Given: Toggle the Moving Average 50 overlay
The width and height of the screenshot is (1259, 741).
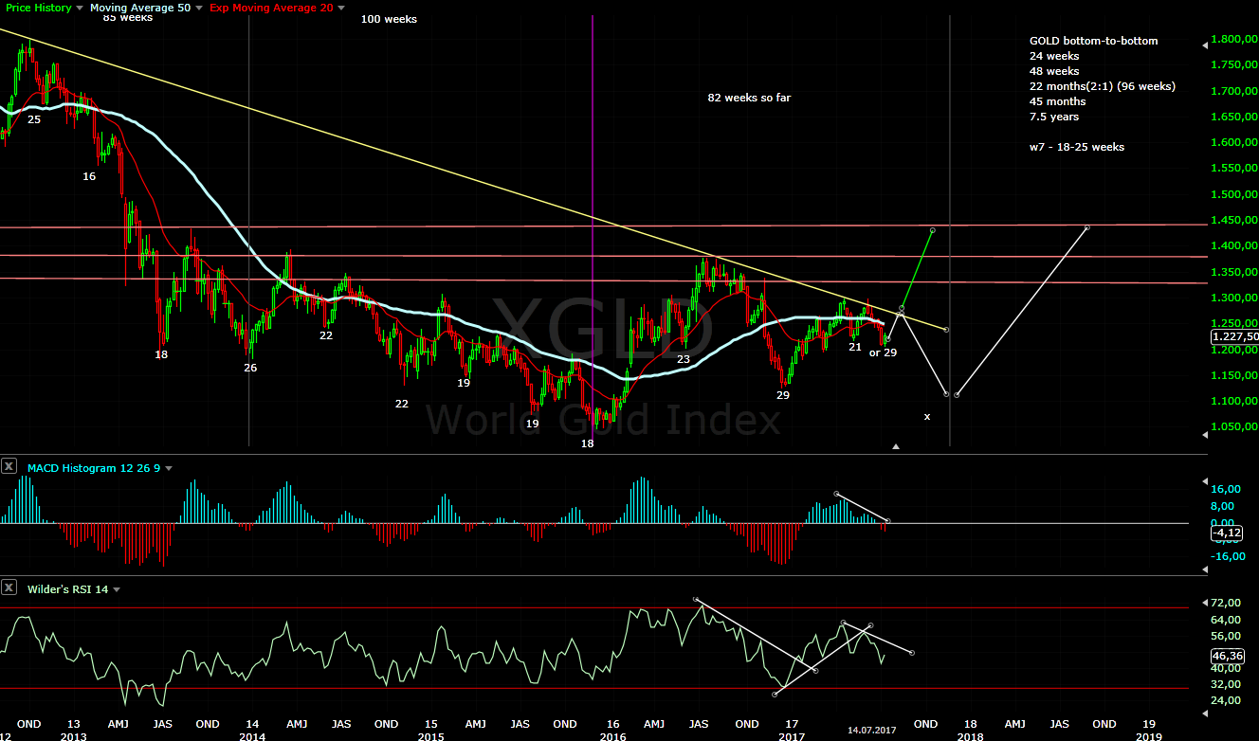Looking at the screenshot, I should [140, 8].
